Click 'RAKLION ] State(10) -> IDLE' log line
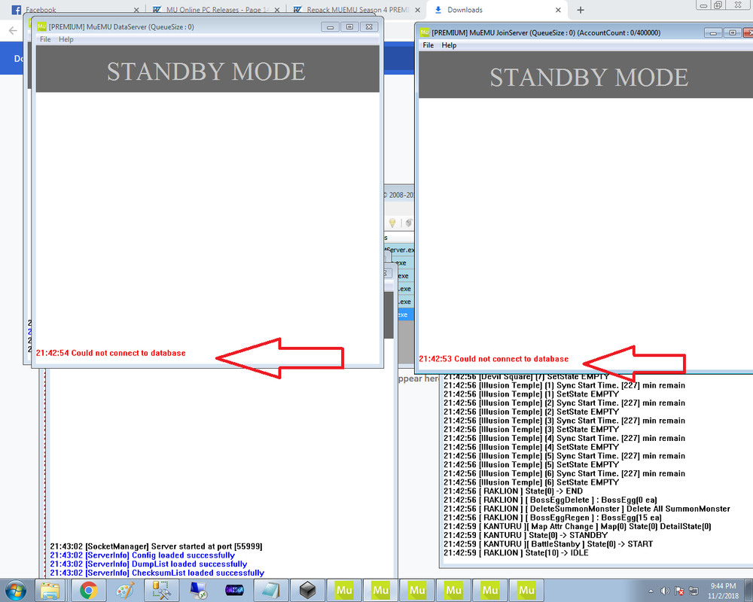The image size is (753, 602). tap(516, 552)
